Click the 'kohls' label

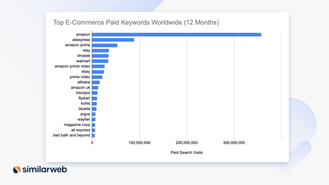[85, 103]
